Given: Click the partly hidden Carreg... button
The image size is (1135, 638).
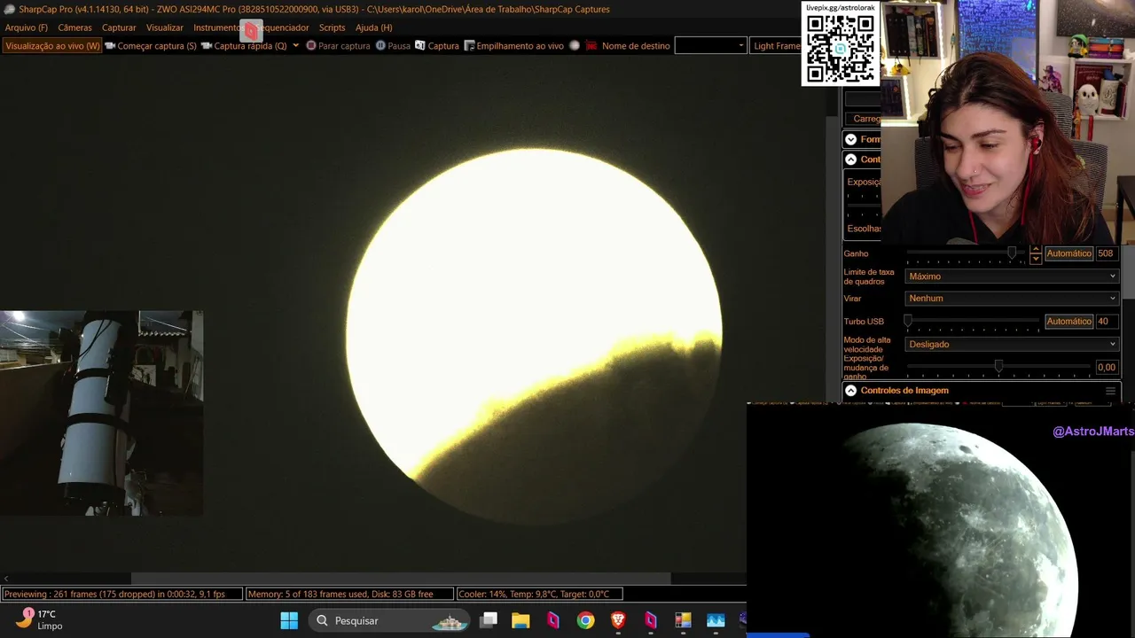Looking at the screenshot, I should click(863, 119).
